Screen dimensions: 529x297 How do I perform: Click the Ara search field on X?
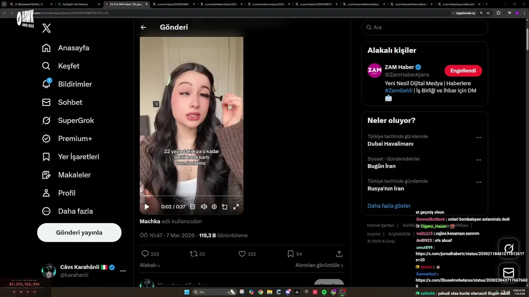(424, 27)
